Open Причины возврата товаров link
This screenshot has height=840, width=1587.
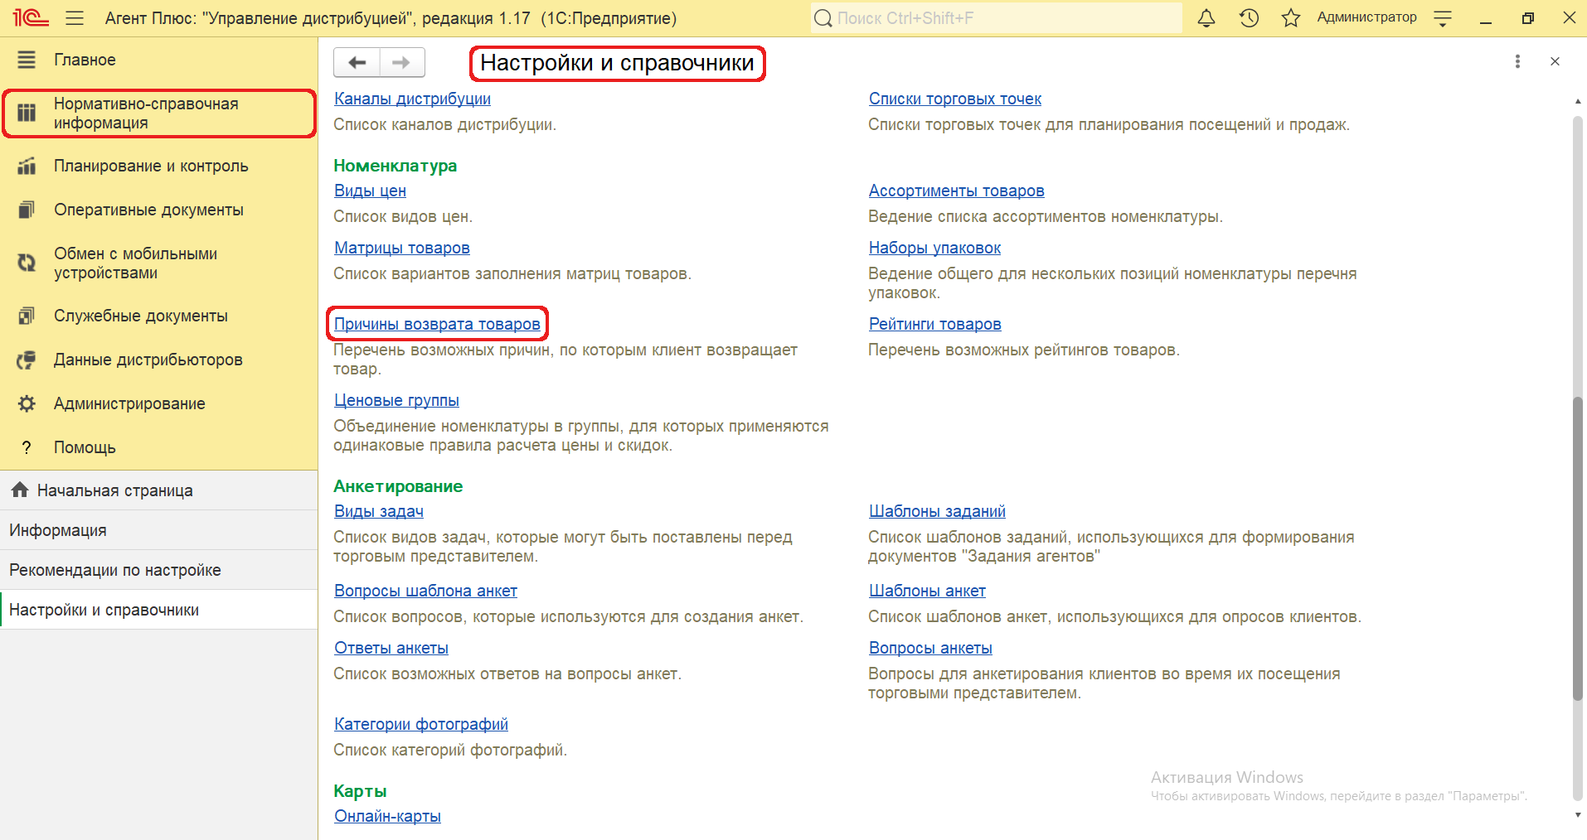pyautogui.click(x=437, y=324)
